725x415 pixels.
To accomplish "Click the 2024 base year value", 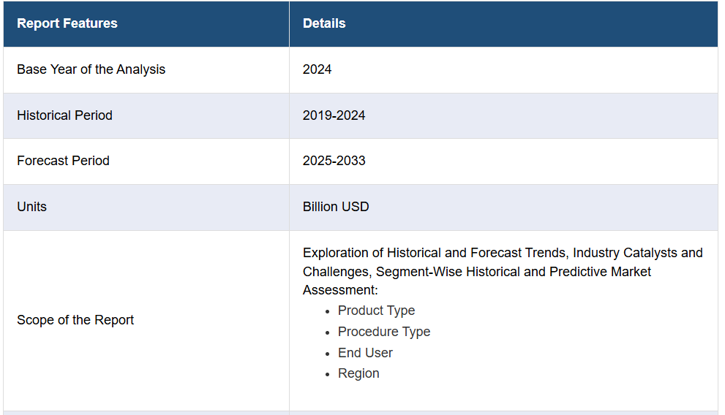I will pos(318,69).
